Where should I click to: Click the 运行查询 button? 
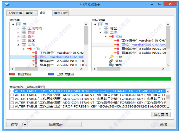pos(161,114)
